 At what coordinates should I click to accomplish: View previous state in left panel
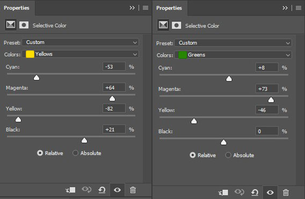coord(86,189)
